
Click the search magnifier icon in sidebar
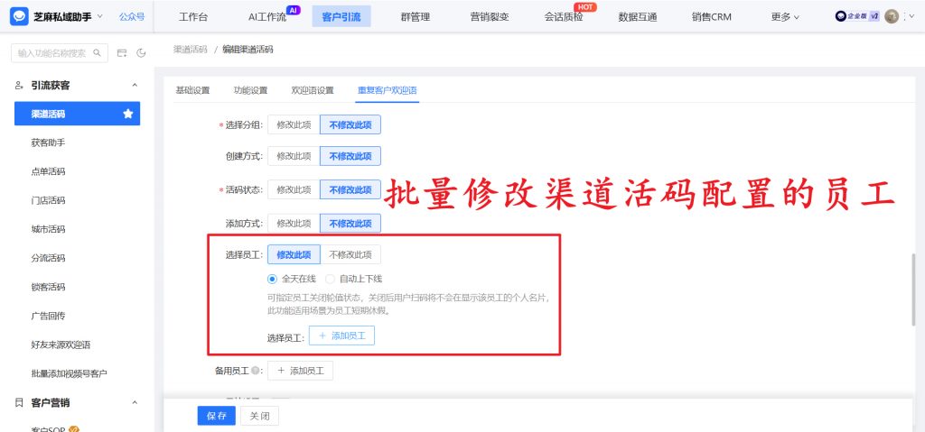point(98,53)
